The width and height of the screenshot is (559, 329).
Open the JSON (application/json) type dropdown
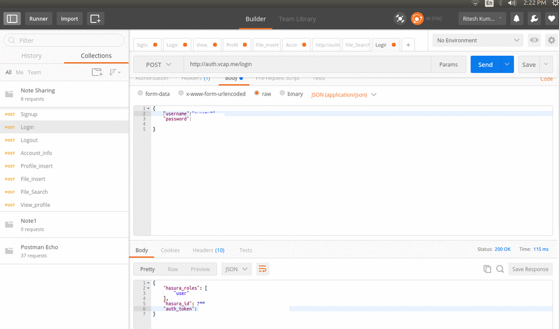[344, 95]
